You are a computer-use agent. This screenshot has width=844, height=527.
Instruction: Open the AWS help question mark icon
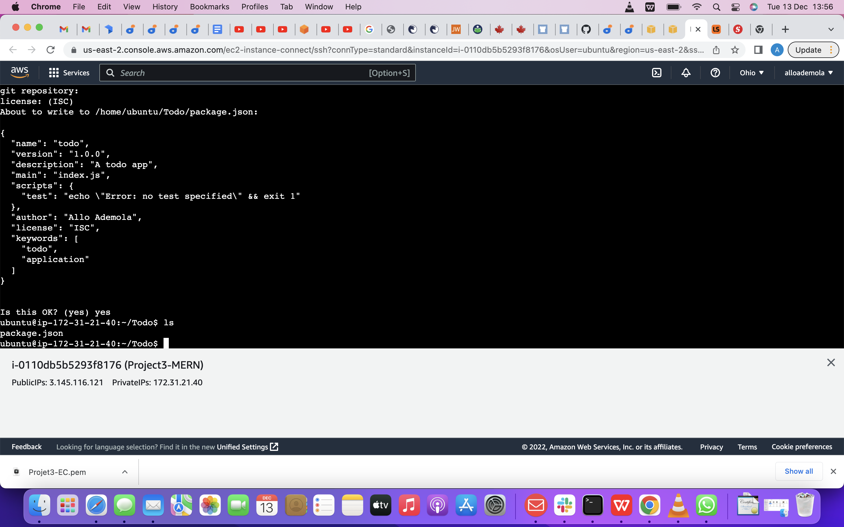(715, 73)
